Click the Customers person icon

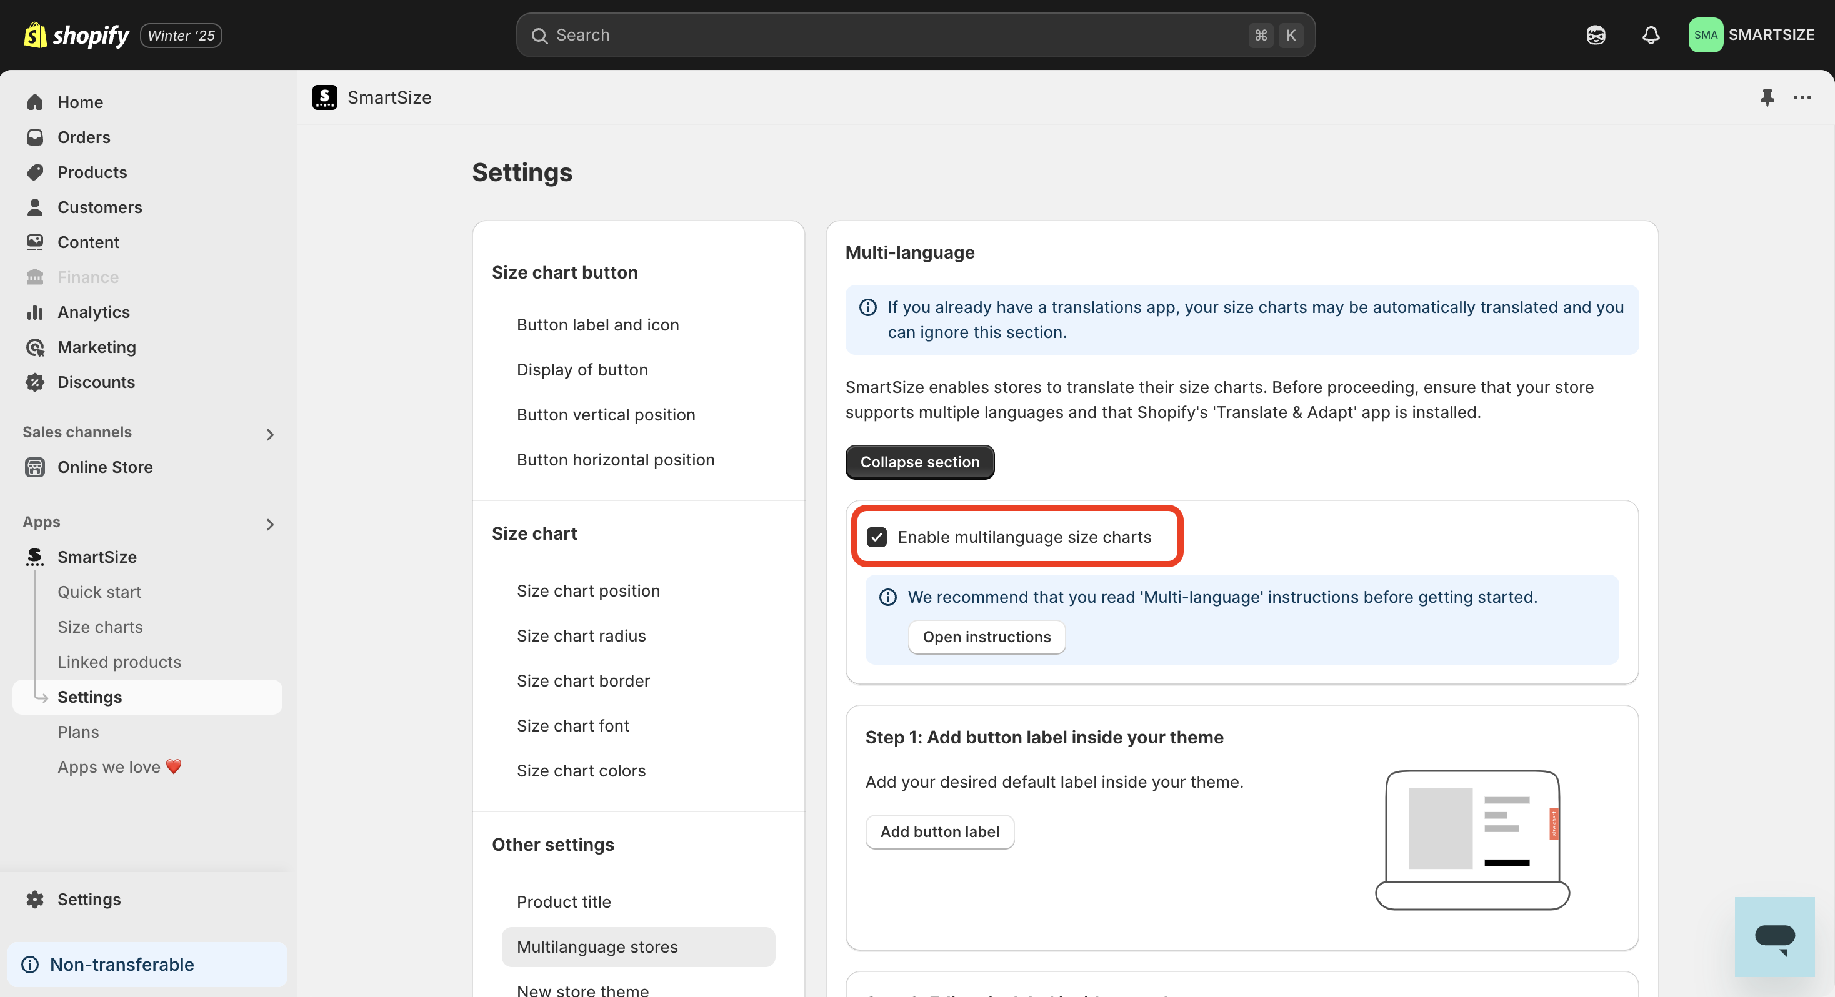[x=35, y=207]
